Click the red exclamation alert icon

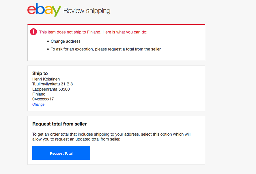pos(33,32)
